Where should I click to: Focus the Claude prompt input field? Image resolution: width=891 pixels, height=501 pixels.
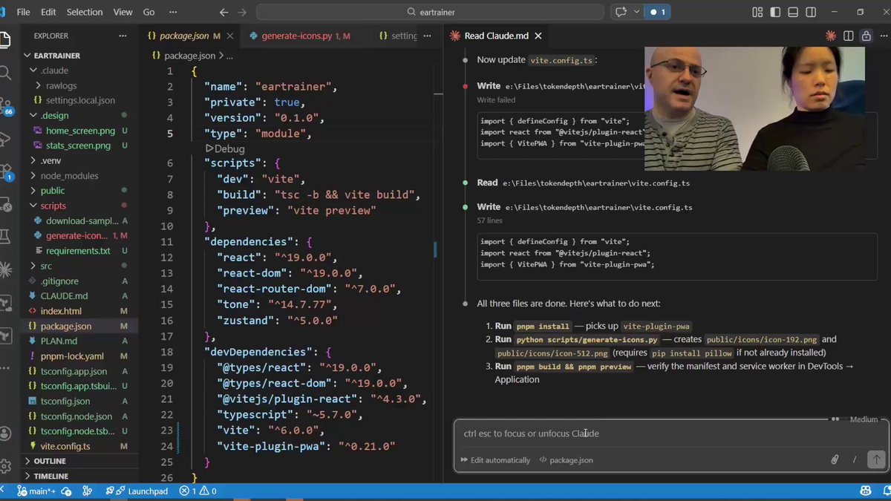point(671,433)
